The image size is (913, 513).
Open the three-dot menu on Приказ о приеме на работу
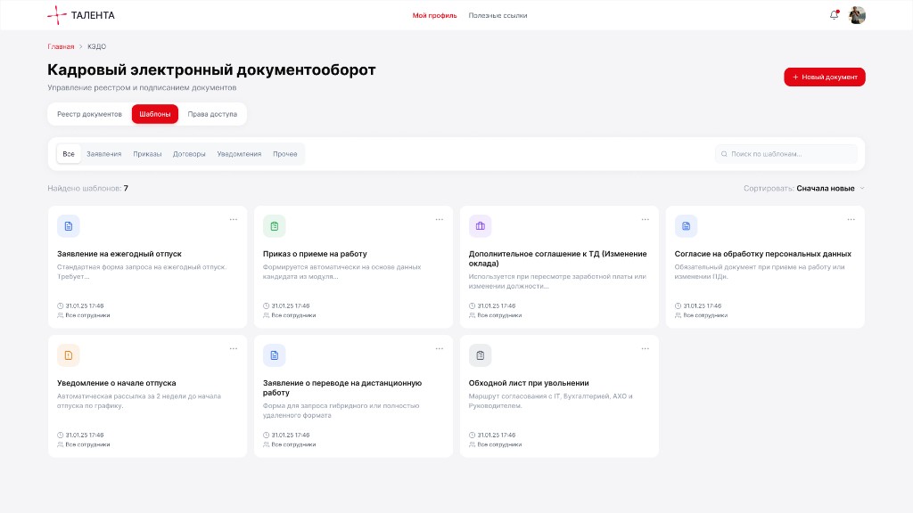tap(440, 219)
